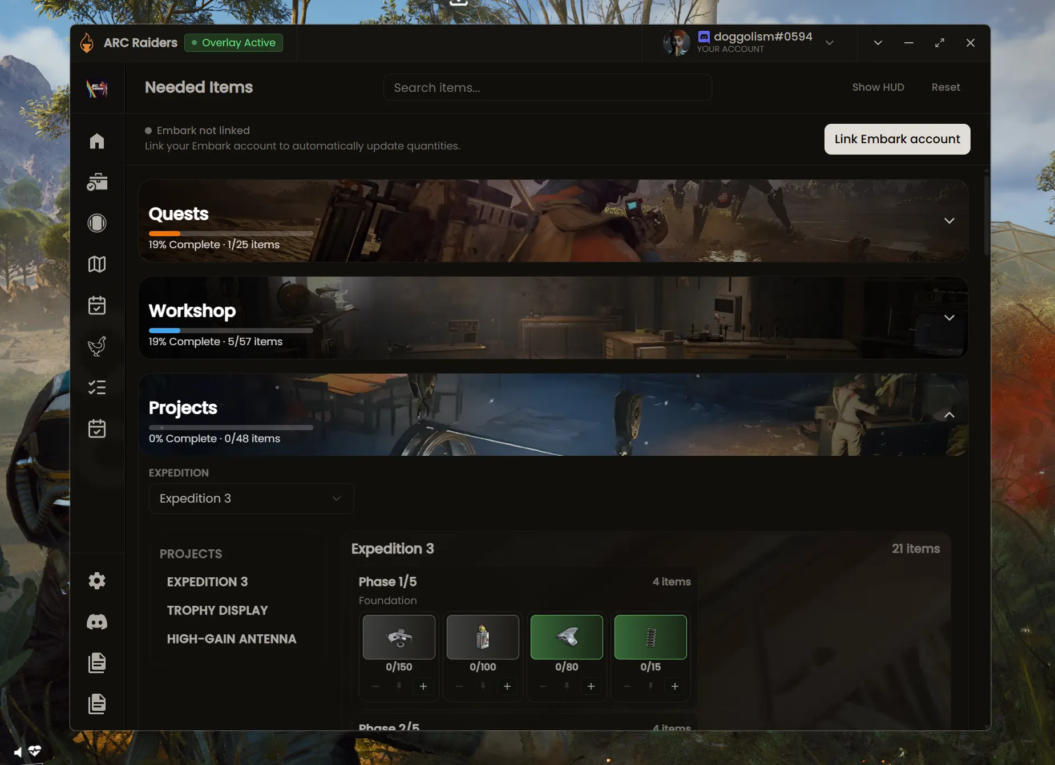
Task: Open the Map page from sidebar
Action: (x=97, y=264)
